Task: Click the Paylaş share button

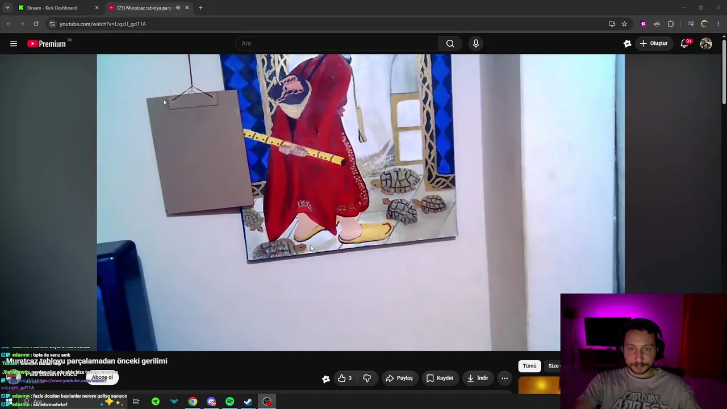Action: click(x=399, y=378)
